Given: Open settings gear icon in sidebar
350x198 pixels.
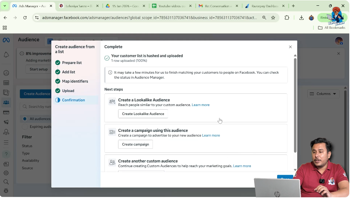Looking at the screenshot, I should [x=6, y=173].
